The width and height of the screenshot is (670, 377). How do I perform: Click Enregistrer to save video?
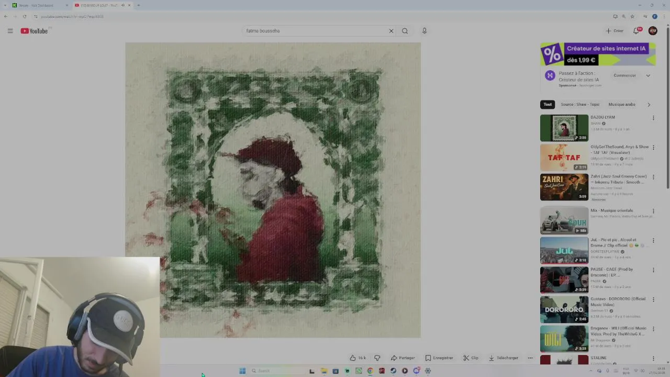click(439, 358)
